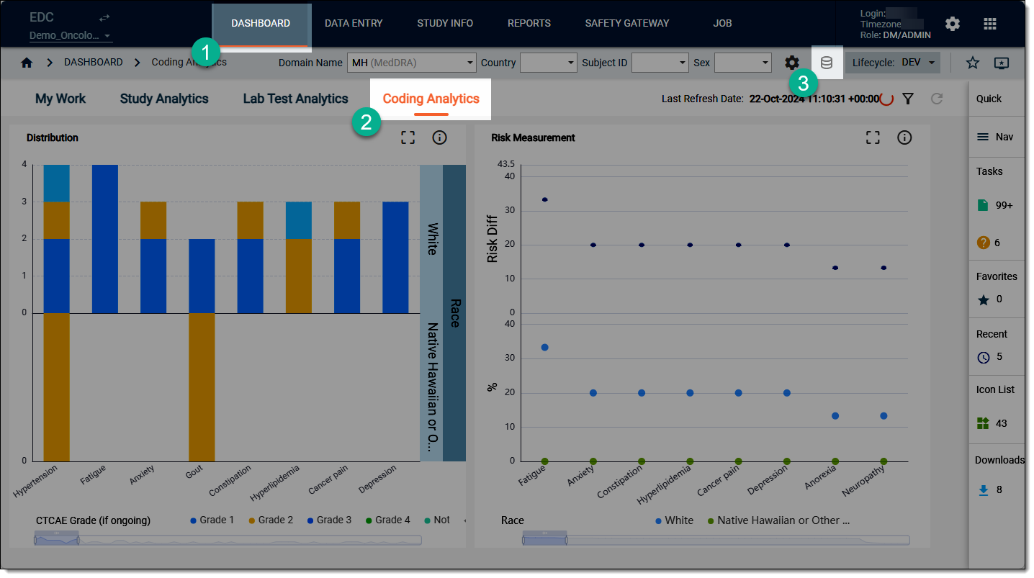Open Nav hamburger menu in sidebar

[x=983, y=137]
